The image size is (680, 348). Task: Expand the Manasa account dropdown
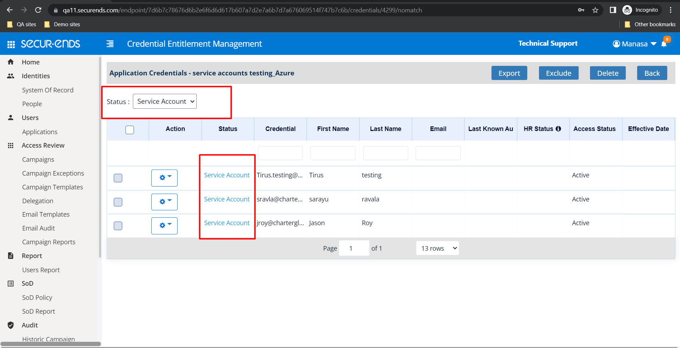(x=635, y=44)
